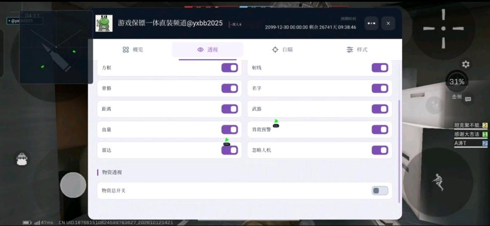The height and width of the screenshot is (226, 490).
Task: Disable the 骨骼 switch
Action: 230,89
